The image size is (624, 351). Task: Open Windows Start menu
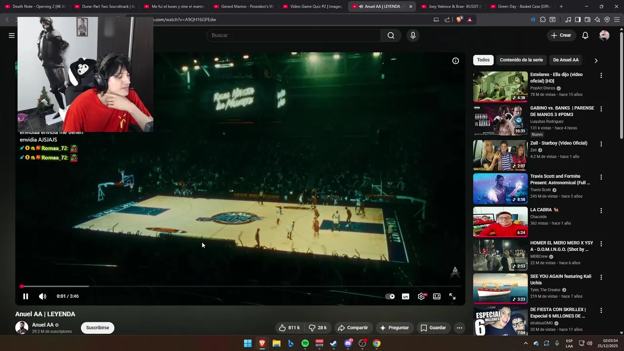(x=248, y=343)
